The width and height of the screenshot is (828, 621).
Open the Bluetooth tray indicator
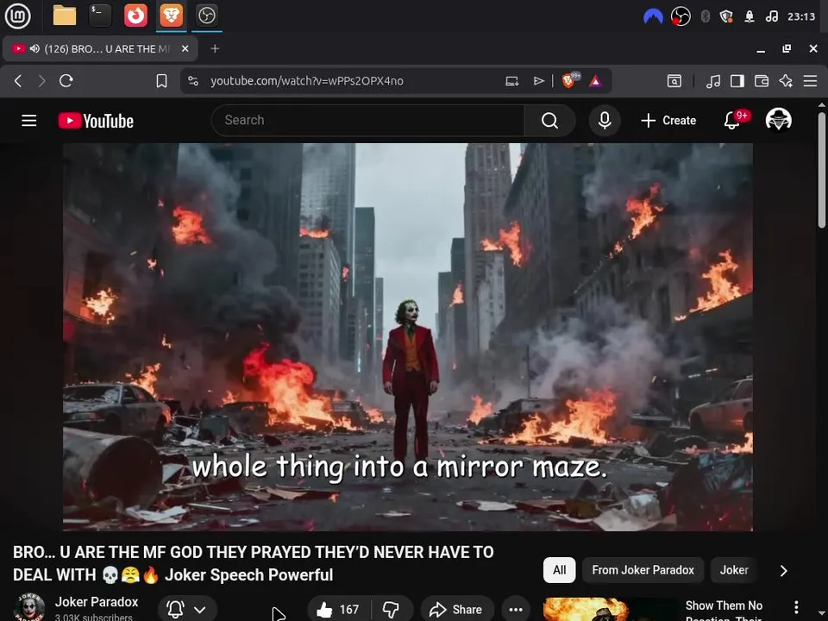coord(705,17)
